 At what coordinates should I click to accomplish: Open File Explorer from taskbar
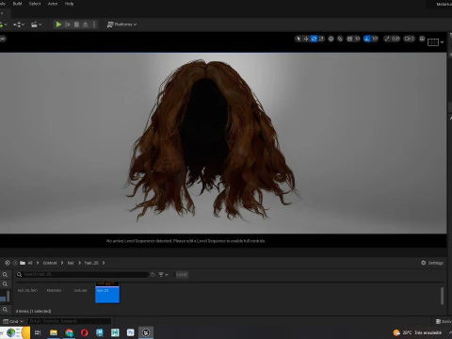[54, 332]
